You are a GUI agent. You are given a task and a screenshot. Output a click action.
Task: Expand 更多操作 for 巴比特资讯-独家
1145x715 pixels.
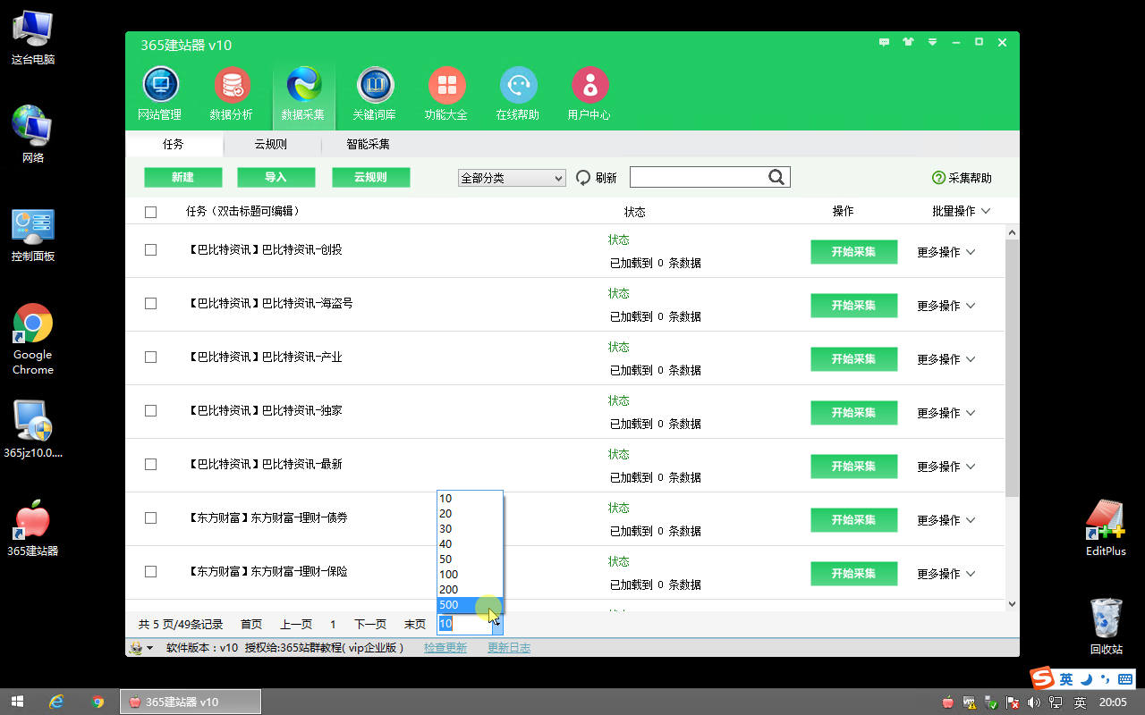click(x=946, y=413)
